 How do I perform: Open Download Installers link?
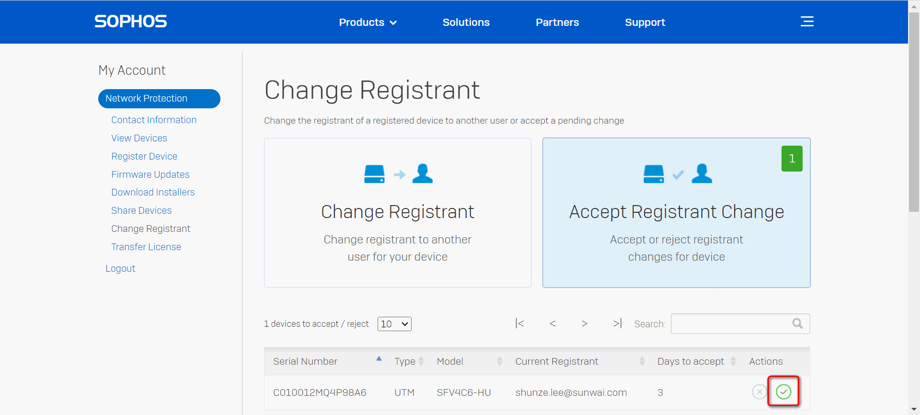tap(153, 192)
